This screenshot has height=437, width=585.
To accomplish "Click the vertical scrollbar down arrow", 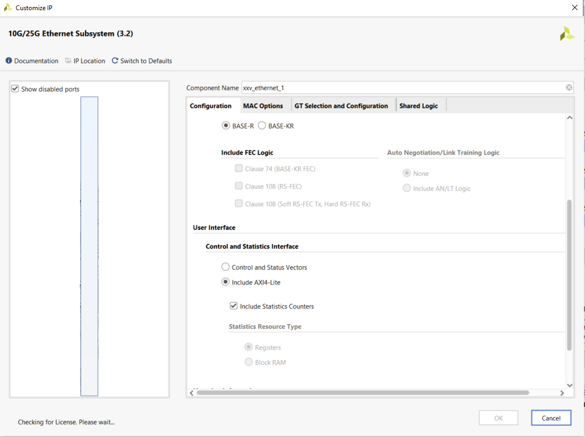I will point(569,385).
